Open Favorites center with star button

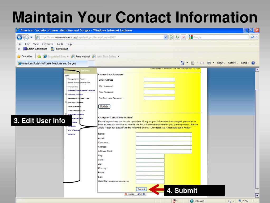tap(25, 56)
